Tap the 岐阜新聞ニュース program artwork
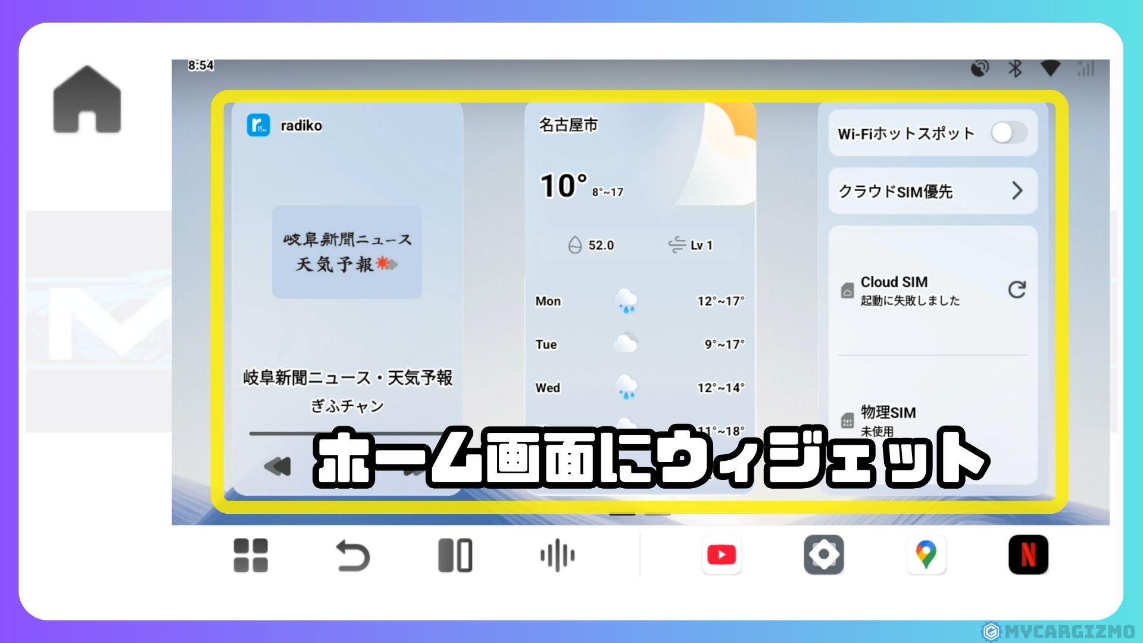 point(347,252)
